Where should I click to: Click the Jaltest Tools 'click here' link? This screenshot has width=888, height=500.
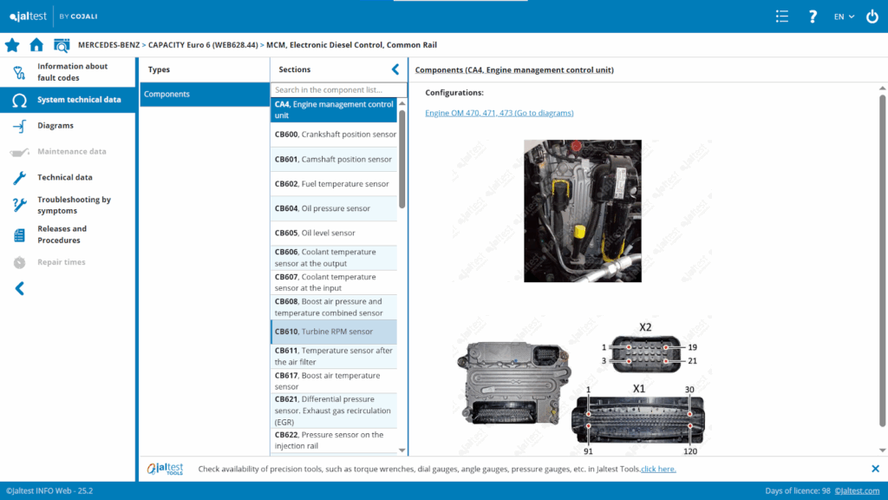click(x=658, y=469)
